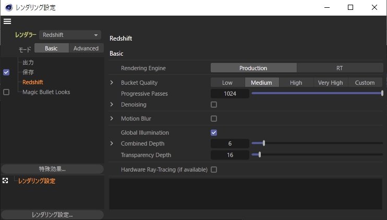Select 出力 in the settings tree

tap(28, 62)
